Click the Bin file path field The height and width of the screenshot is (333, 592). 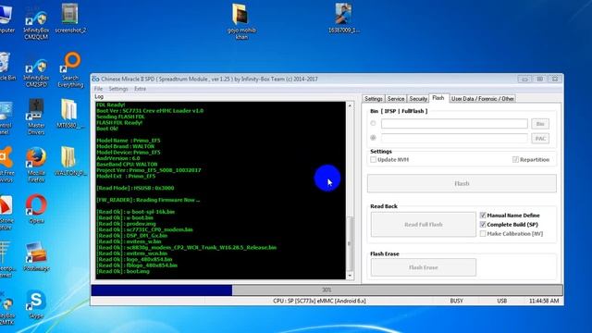pyautogui.click(x=454, y=124)
